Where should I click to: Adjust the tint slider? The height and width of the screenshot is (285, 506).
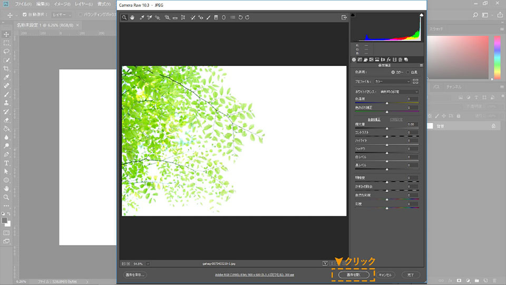coord(387,111)
